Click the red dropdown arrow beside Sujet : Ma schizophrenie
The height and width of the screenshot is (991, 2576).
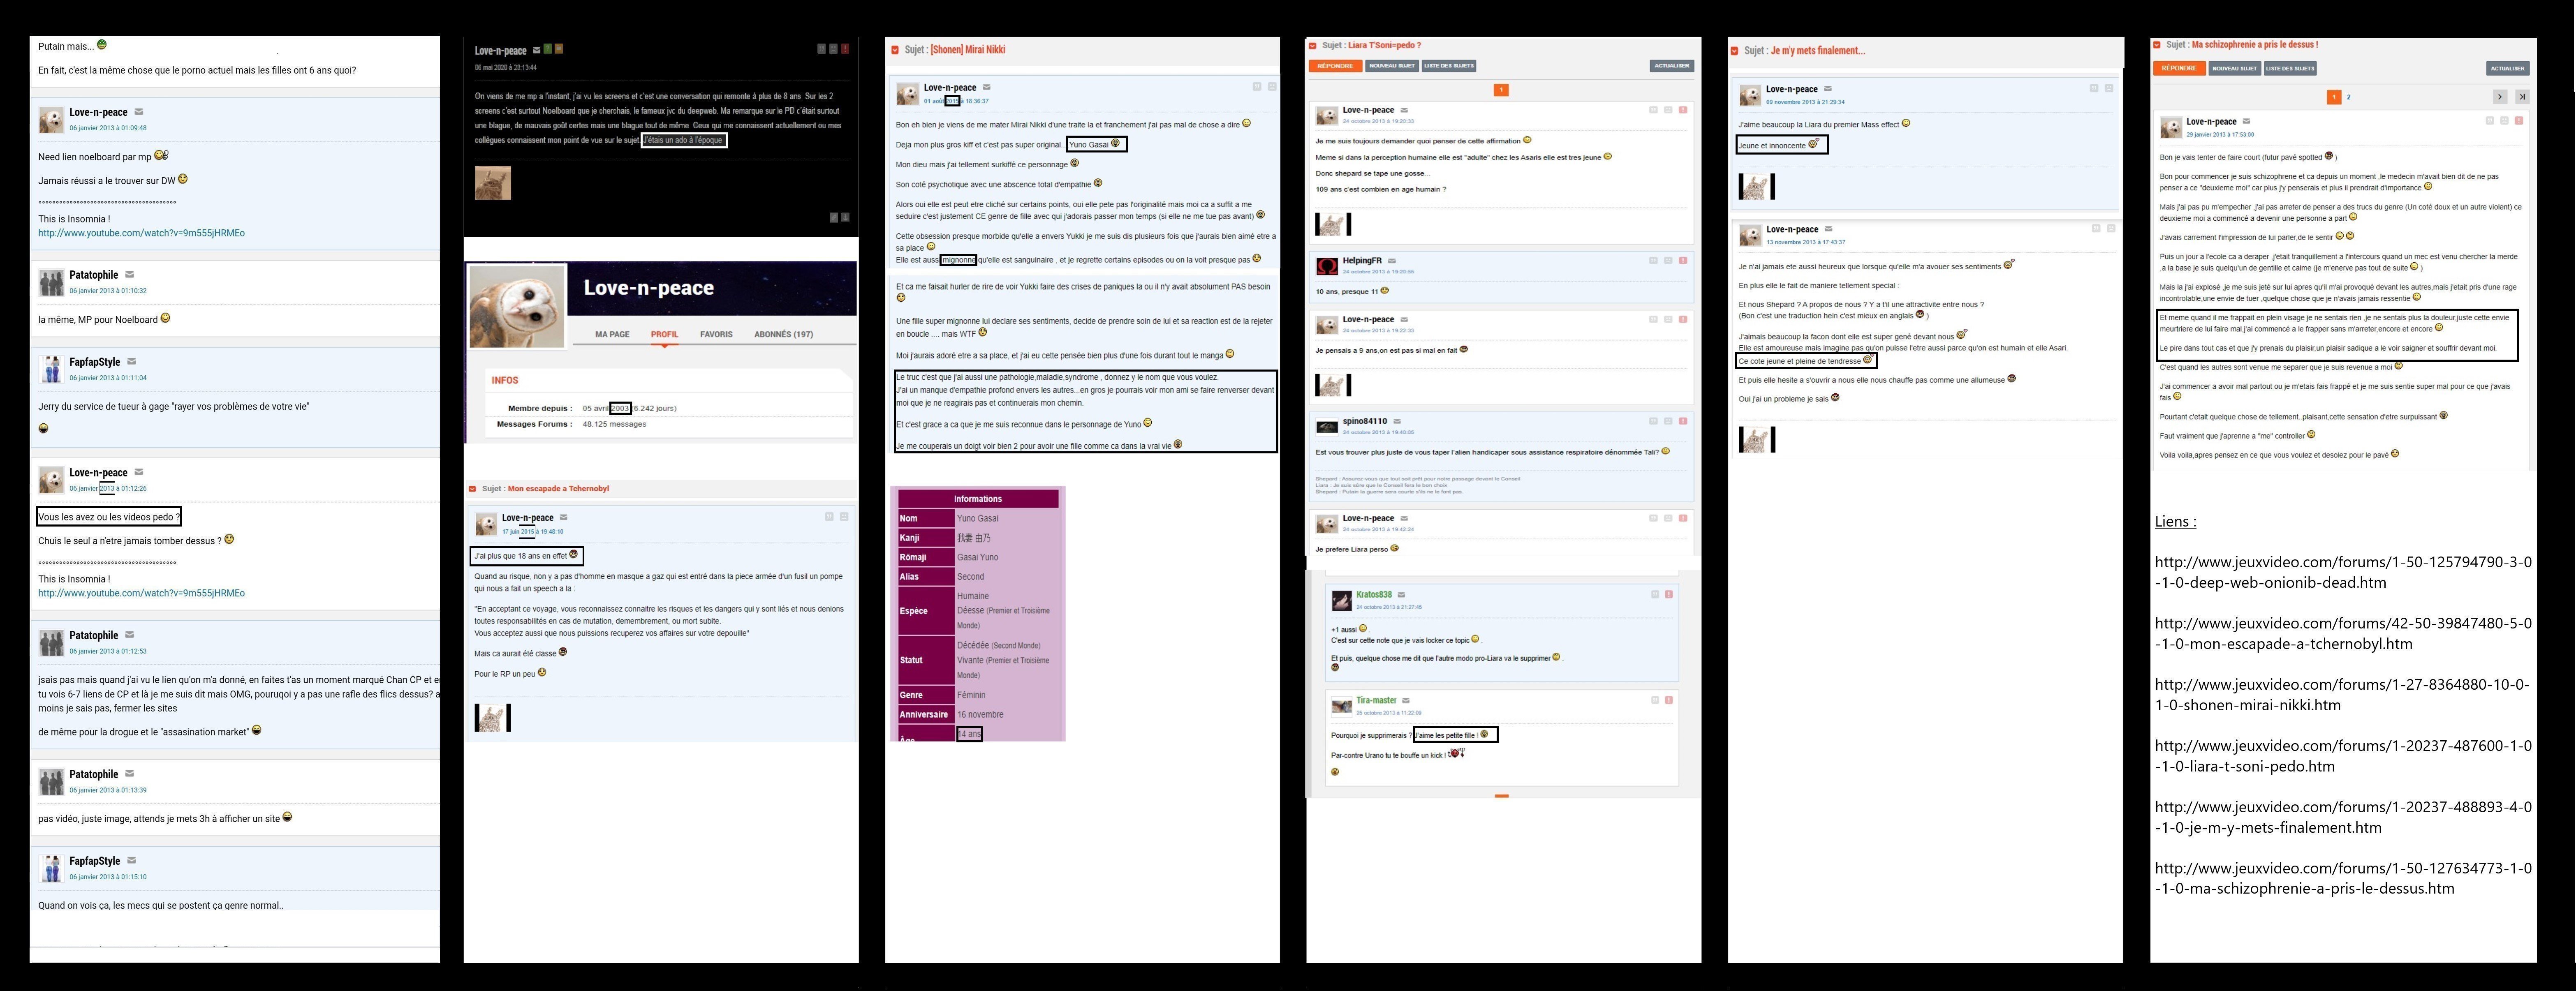coord(2157,45)
